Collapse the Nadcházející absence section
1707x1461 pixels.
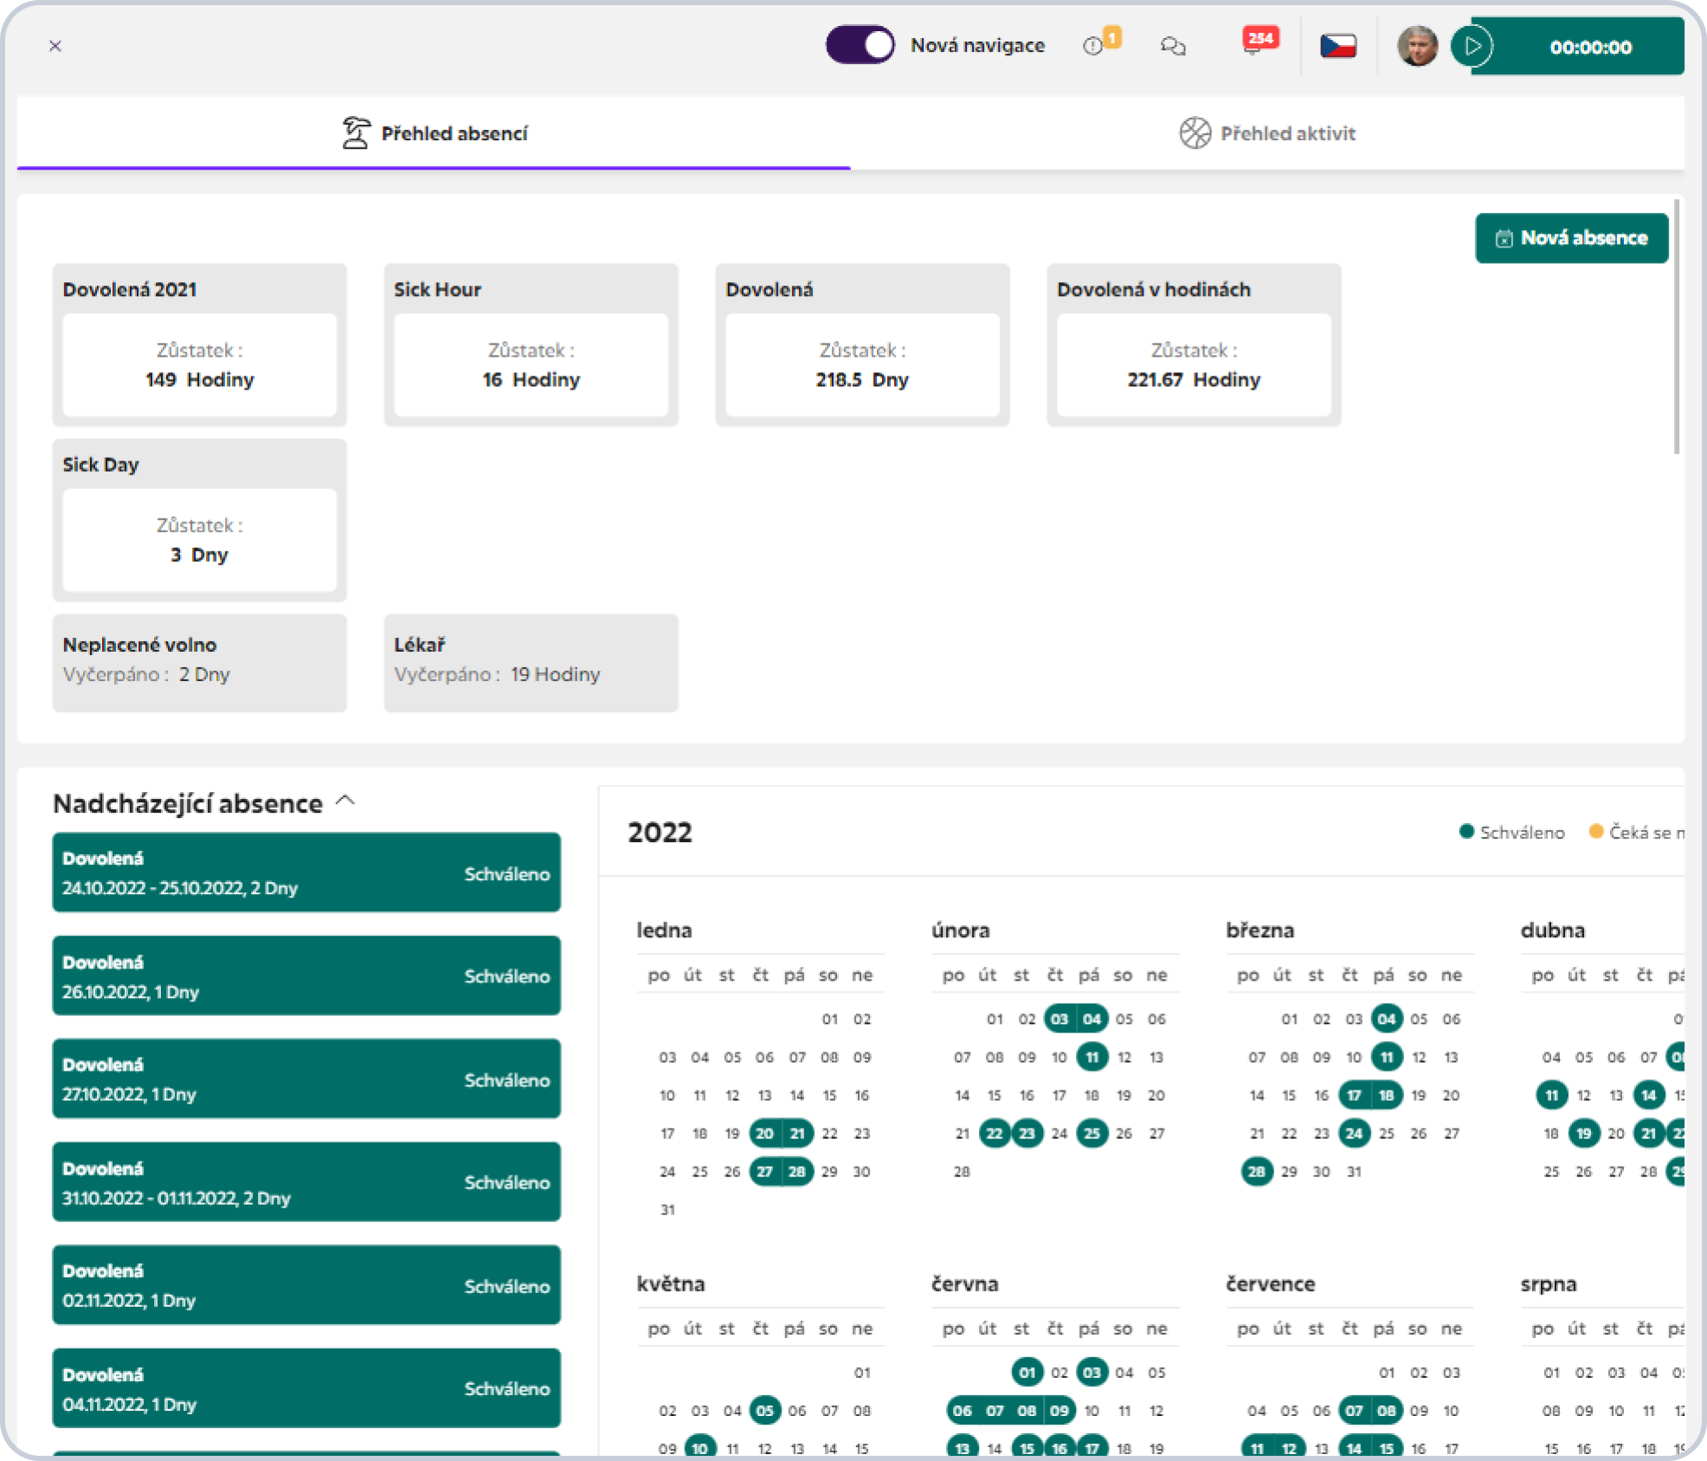click(345, 801)
